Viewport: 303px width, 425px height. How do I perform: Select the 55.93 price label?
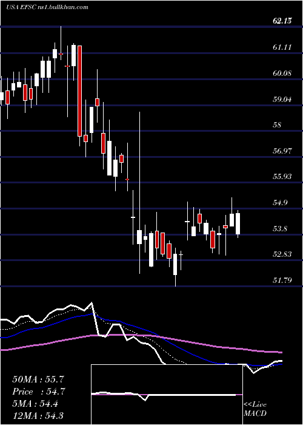[282, 177]
